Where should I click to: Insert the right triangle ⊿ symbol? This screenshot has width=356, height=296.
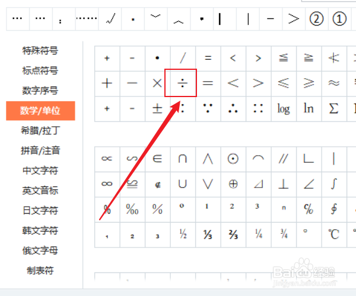click(x=258, y=184)
